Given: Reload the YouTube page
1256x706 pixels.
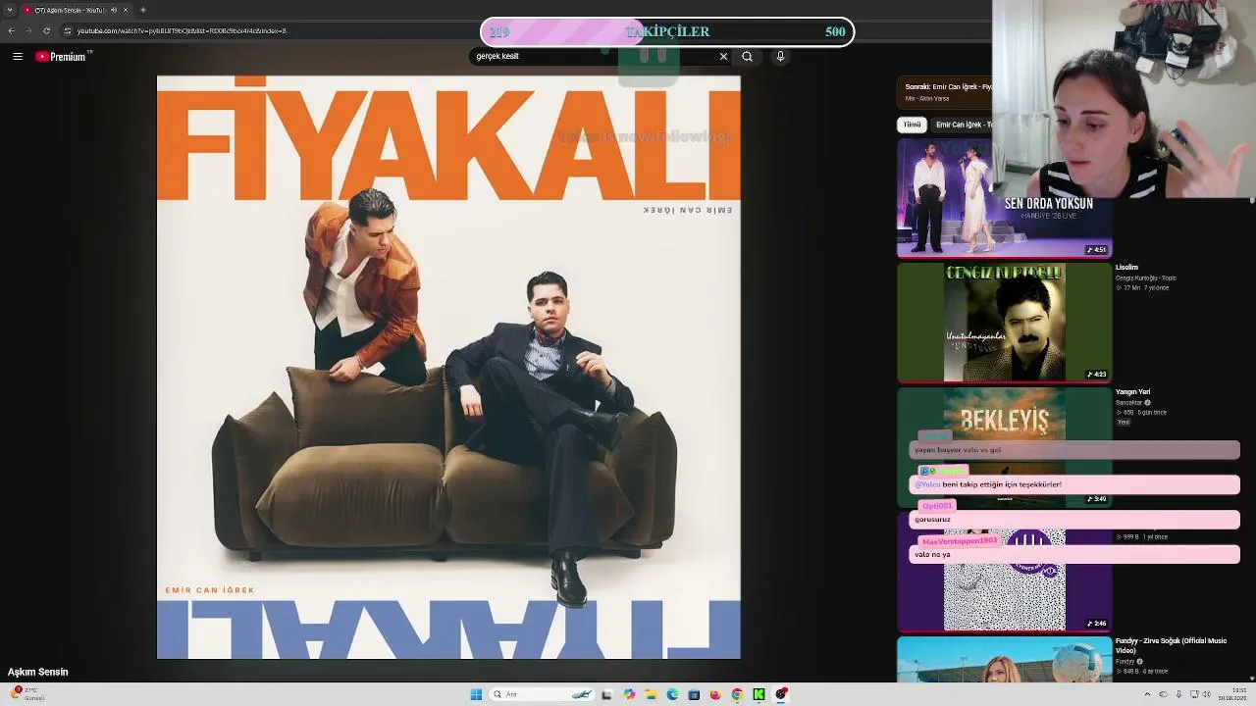Looking at the screenshot, I should pyautogui.click(x=46, y=30).
